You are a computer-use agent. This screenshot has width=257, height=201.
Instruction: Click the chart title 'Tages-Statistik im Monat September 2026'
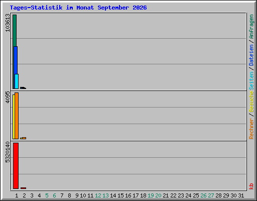pos(78,8)
